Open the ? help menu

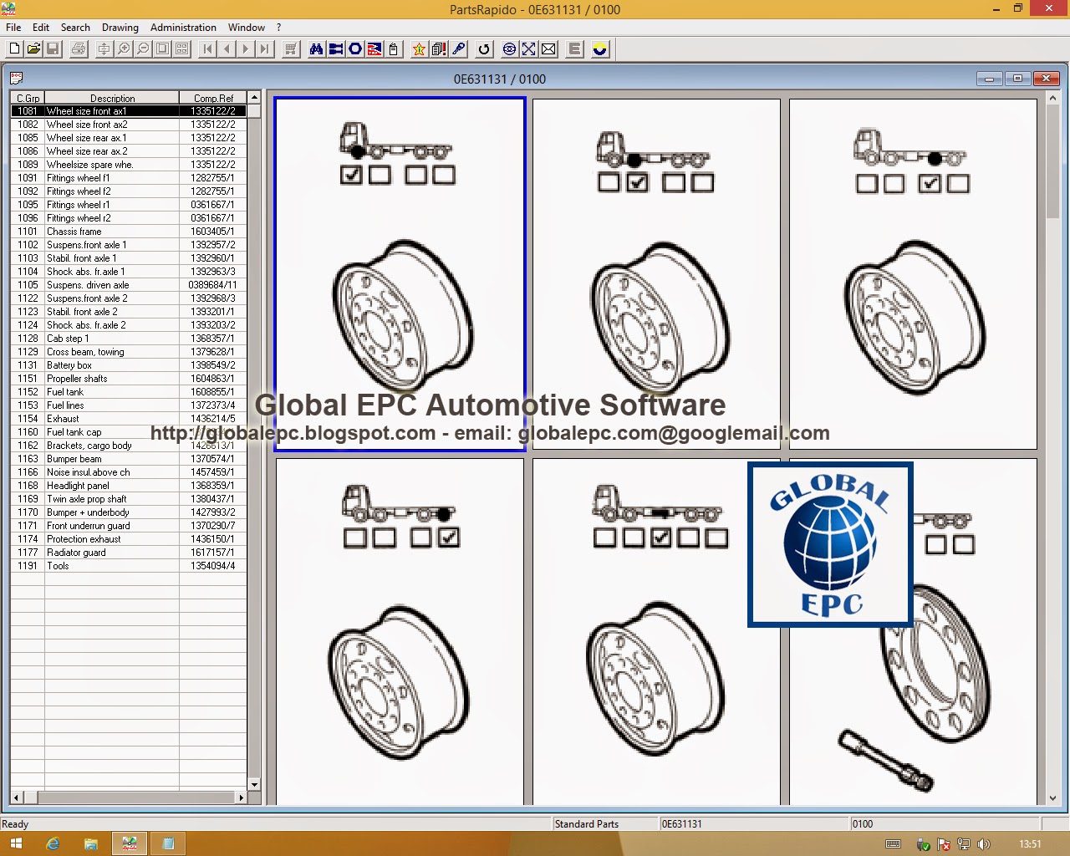click(278, 28)
